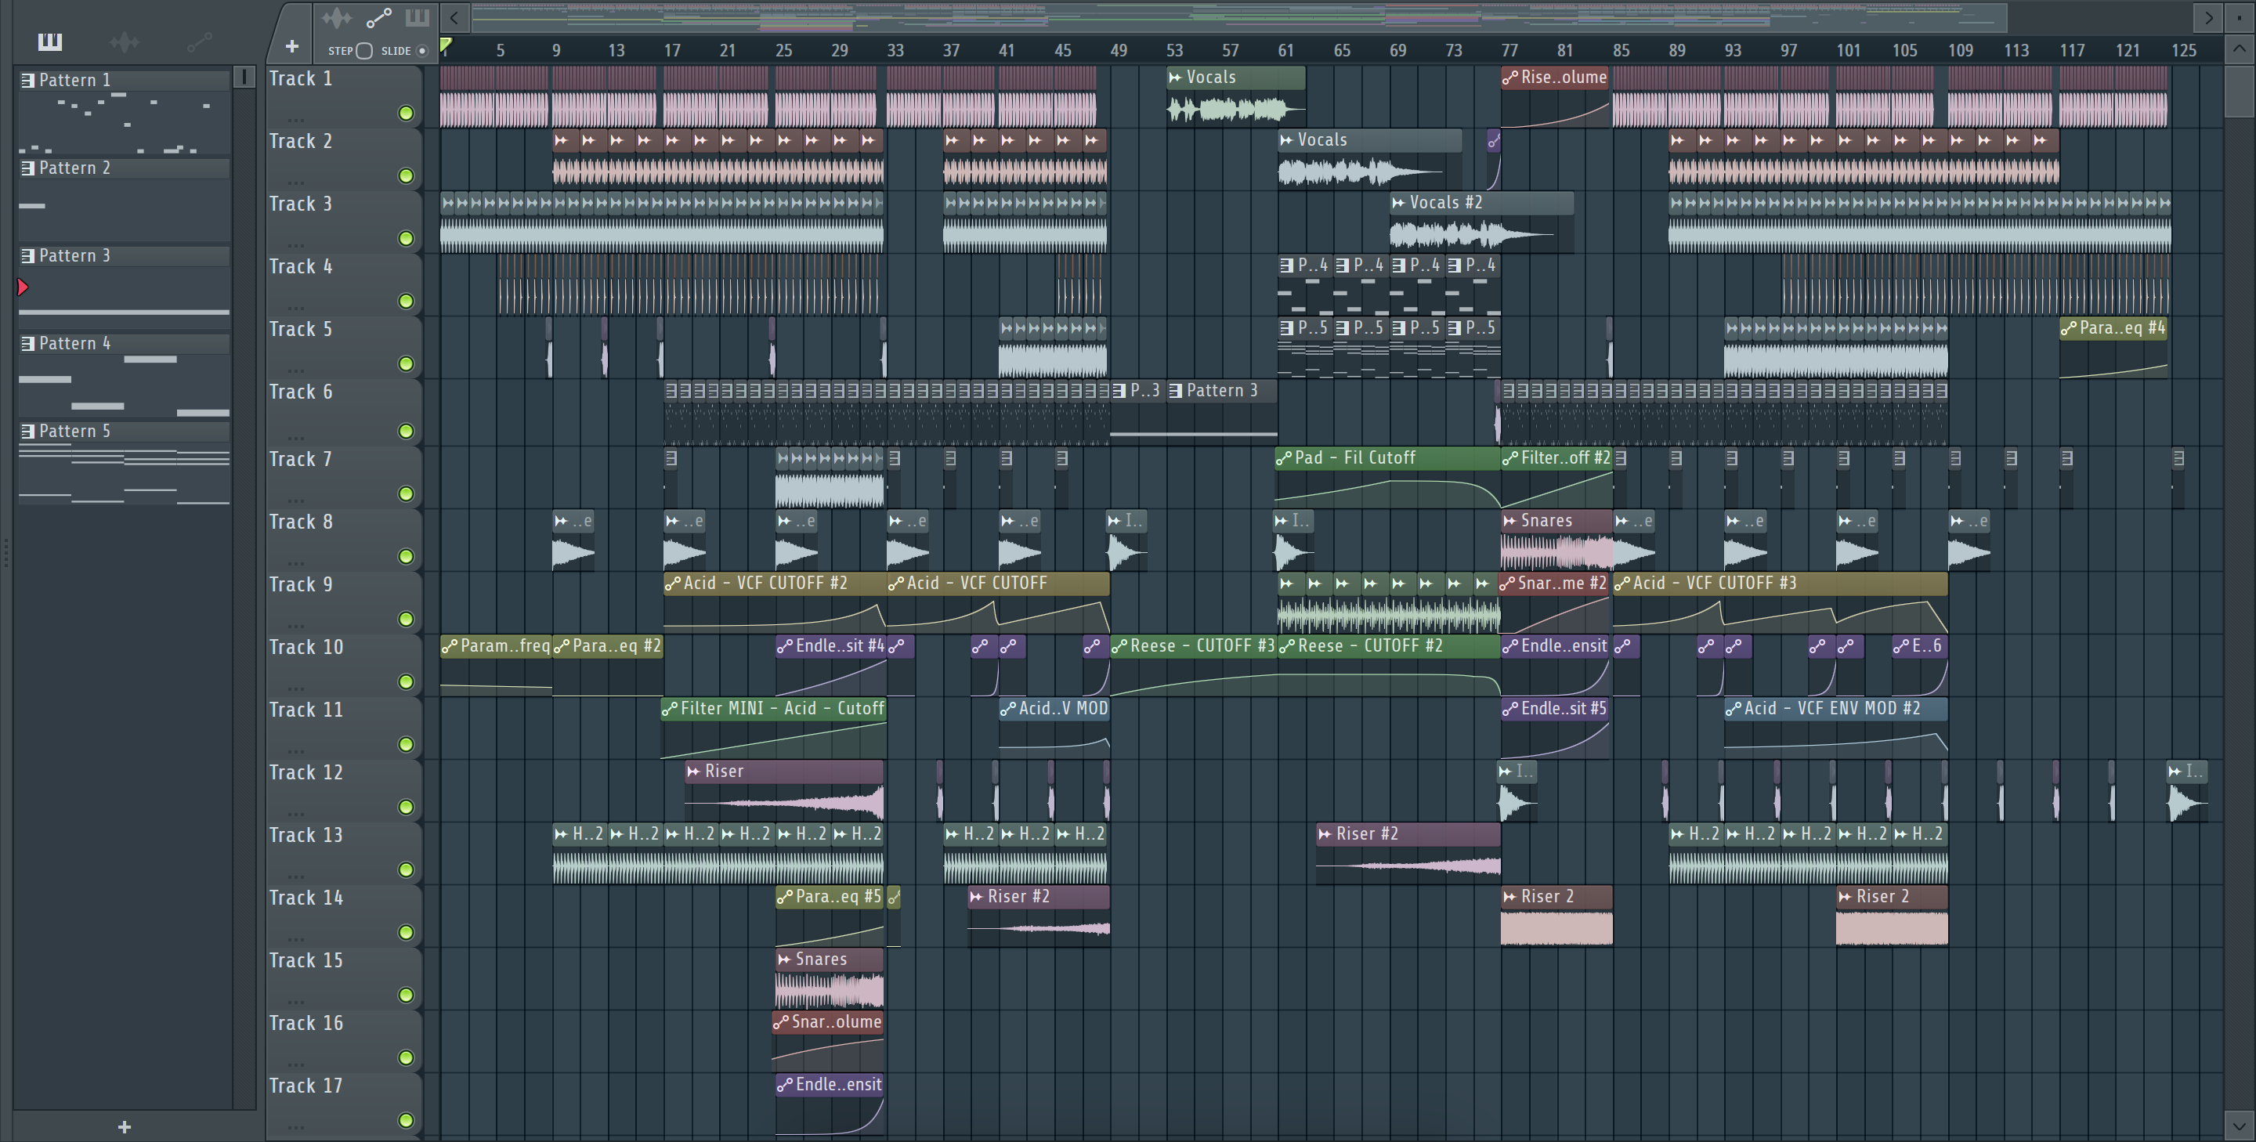The image size is (2256, 1142).
Task: Add a new item with picker plus button
Action: coord(124,1126)
